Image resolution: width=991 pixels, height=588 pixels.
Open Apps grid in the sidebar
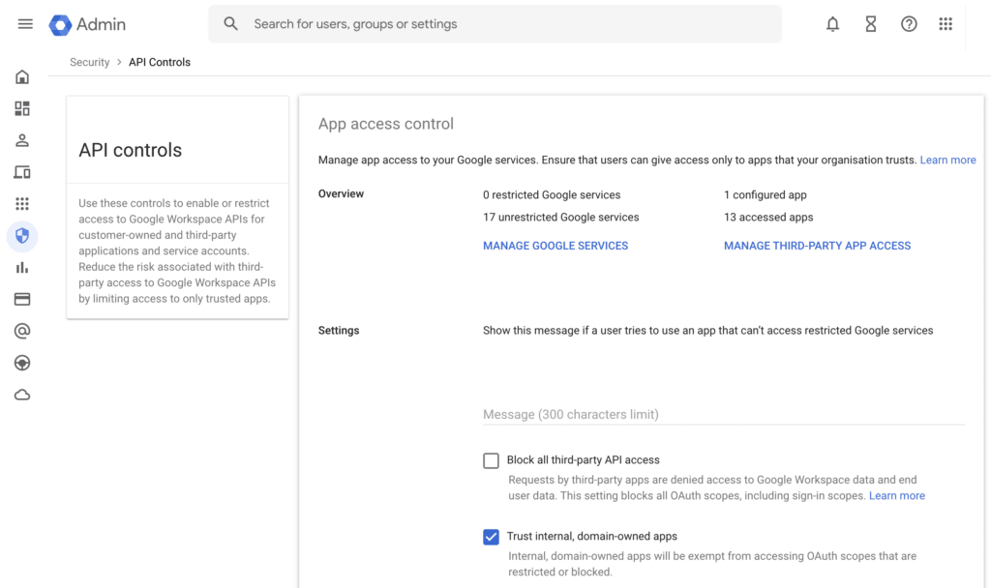click(x=22, y=203)
